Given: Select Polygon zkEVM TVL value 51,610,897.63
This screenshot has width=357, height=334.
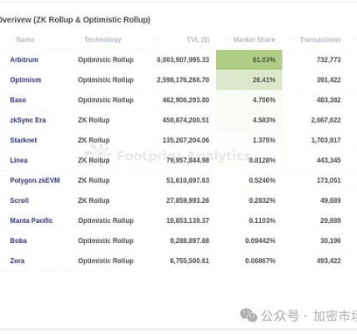Looking at the screenshot, I should click(x=188, y=180).
